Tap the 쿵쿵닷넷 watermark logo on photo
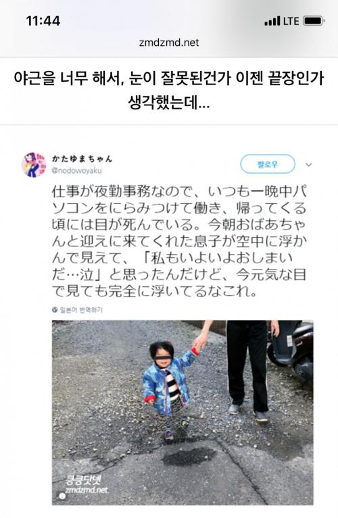The image size is (338, 518). click(x=83, y=480)
